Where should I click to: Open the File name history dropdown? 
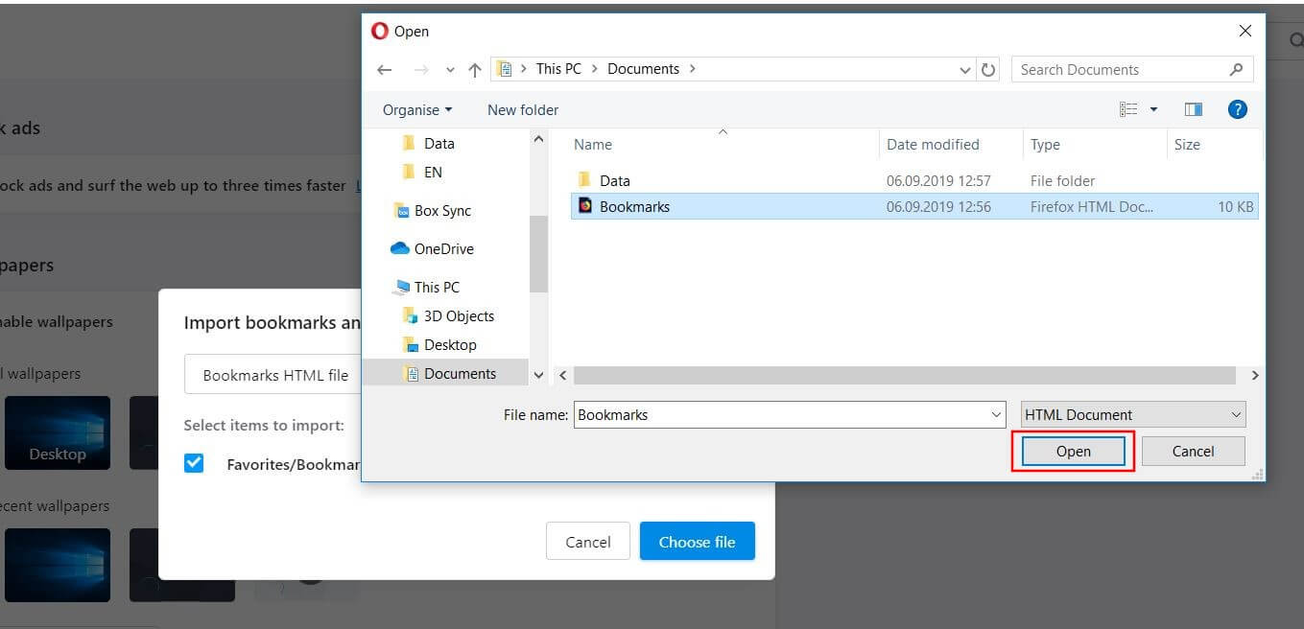point(995,414)
